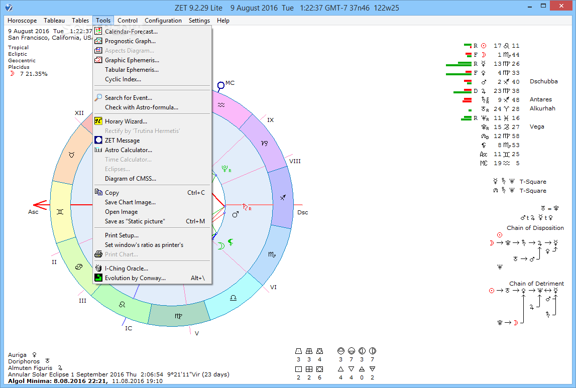
Task: Click the Capricorn sign on the zodiac ring
Action: [x=265, y=143]
